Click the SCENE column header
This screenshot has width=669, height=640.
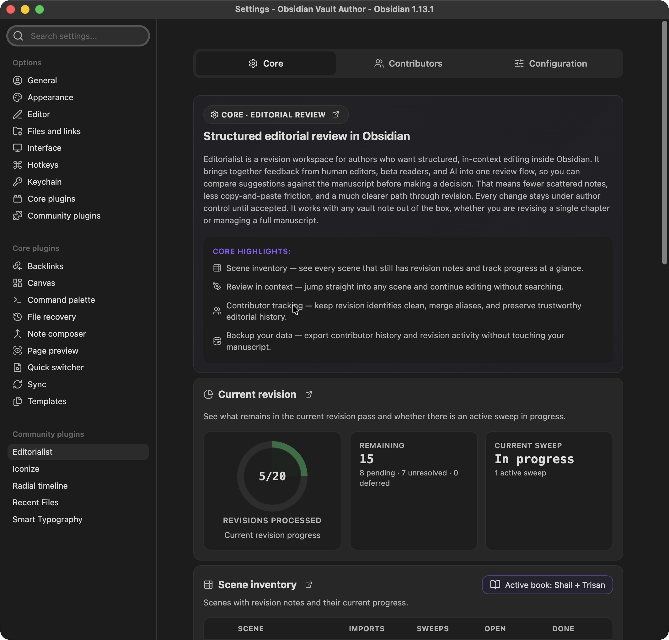[x=251, y=629]
